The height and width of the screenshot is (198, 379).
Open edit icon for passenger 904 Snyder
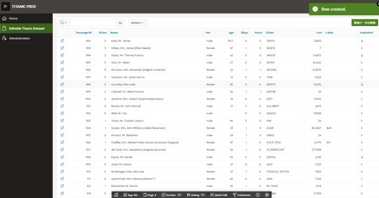point(62,128)
